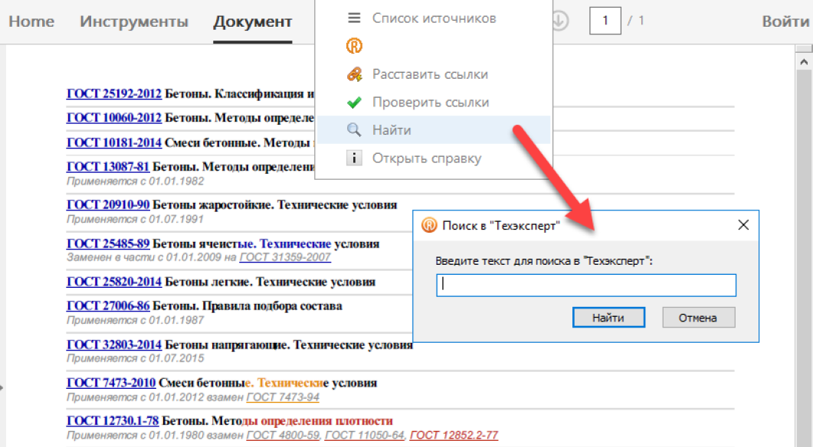Click the link-chain icon for Расставить ссылки

tap(354, 74)
